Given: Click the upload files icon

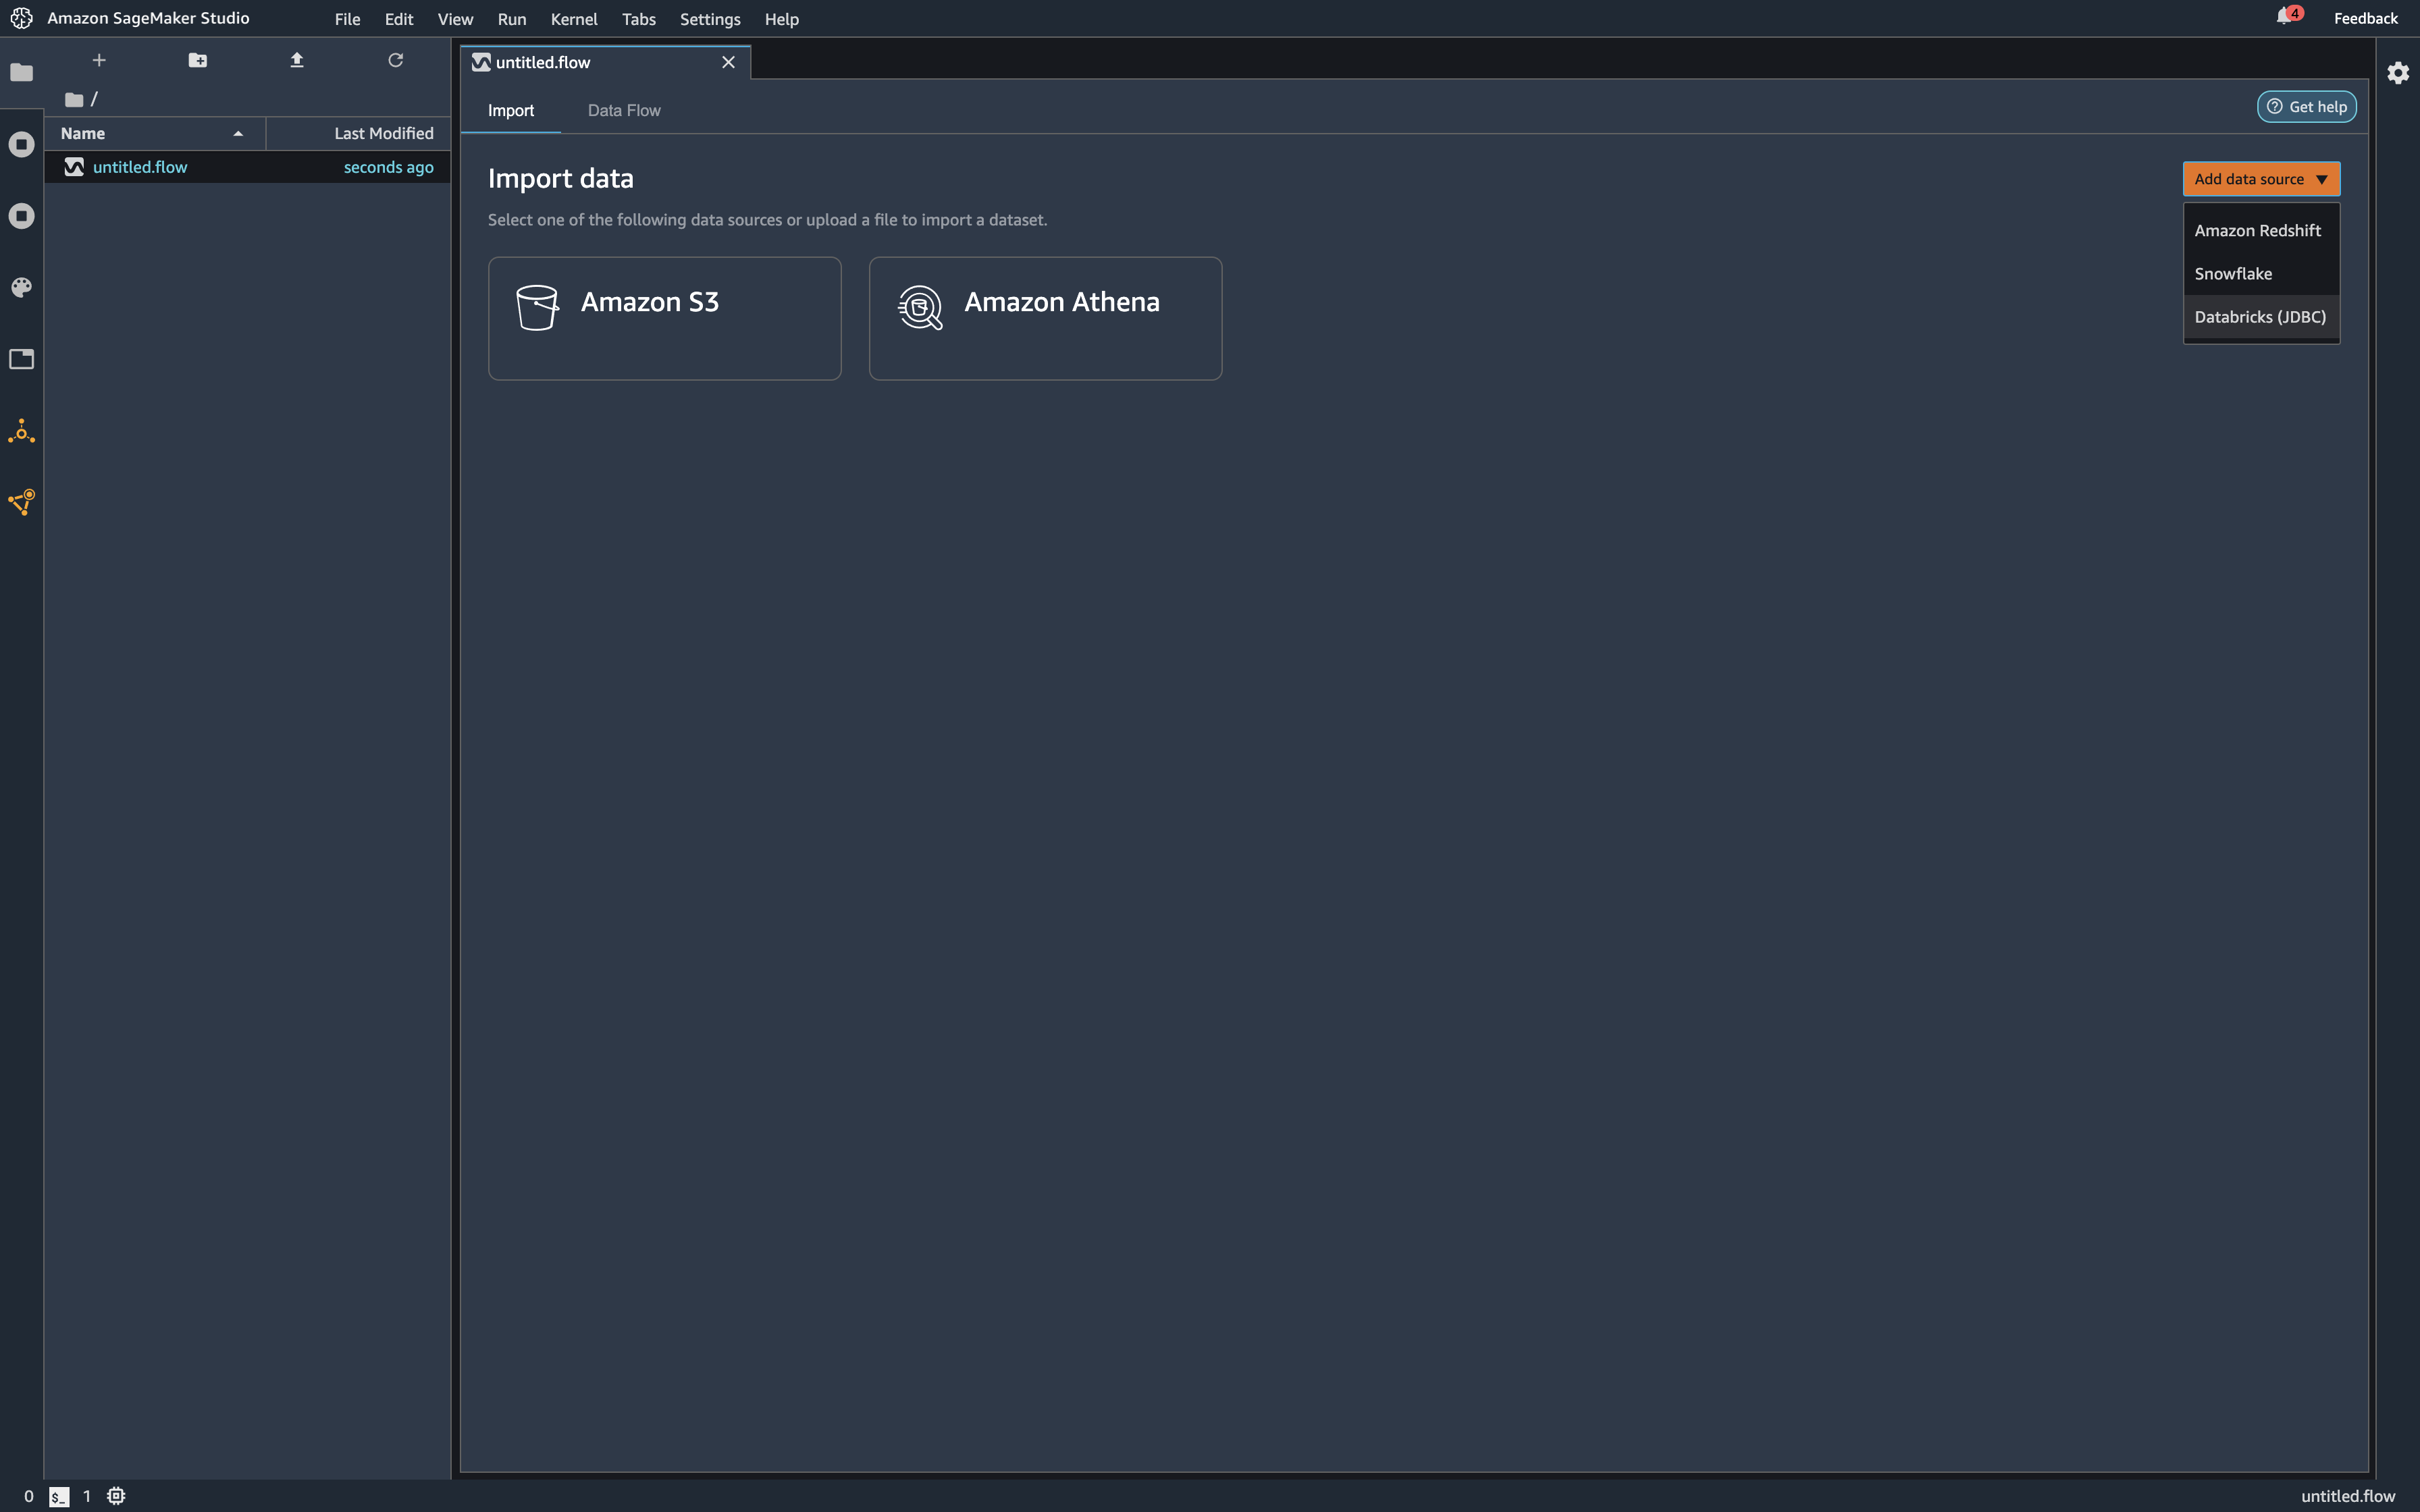Looking at the screenshot, I should coord(297,61).
